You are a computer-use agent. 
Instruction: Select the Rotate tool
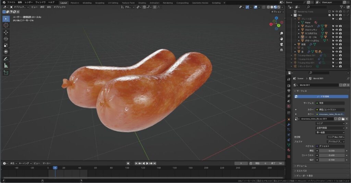pyautogui.click(x=6, y=39)
